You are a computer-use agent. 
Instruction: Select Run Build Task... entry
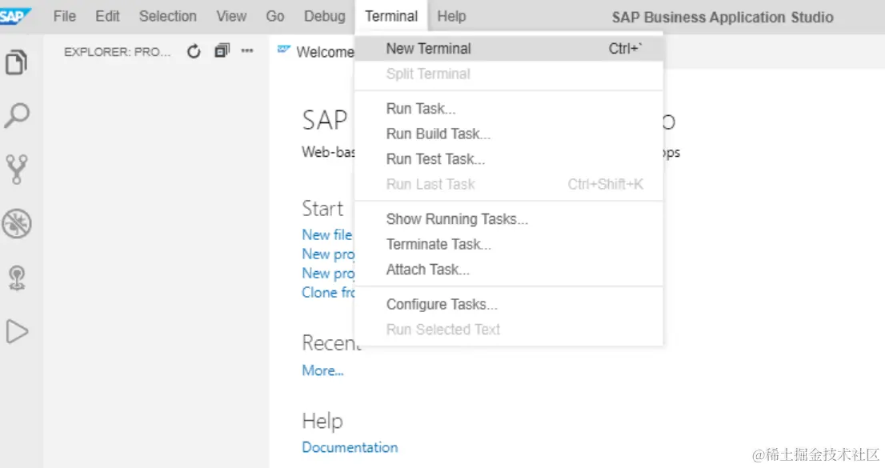point(509,134)
